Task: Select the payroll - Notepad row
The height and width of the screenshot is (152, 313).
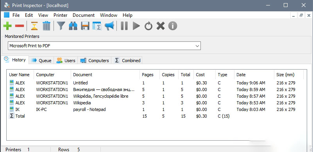Action: click(155, 109)
